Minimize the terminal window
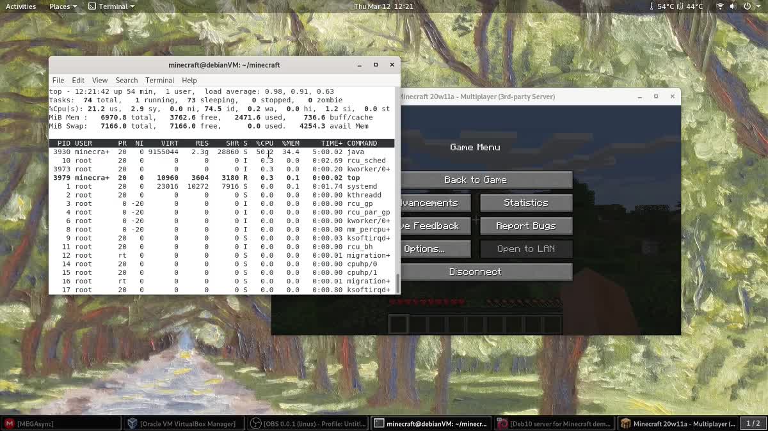The image size is (768, 431). click(359, 65)
